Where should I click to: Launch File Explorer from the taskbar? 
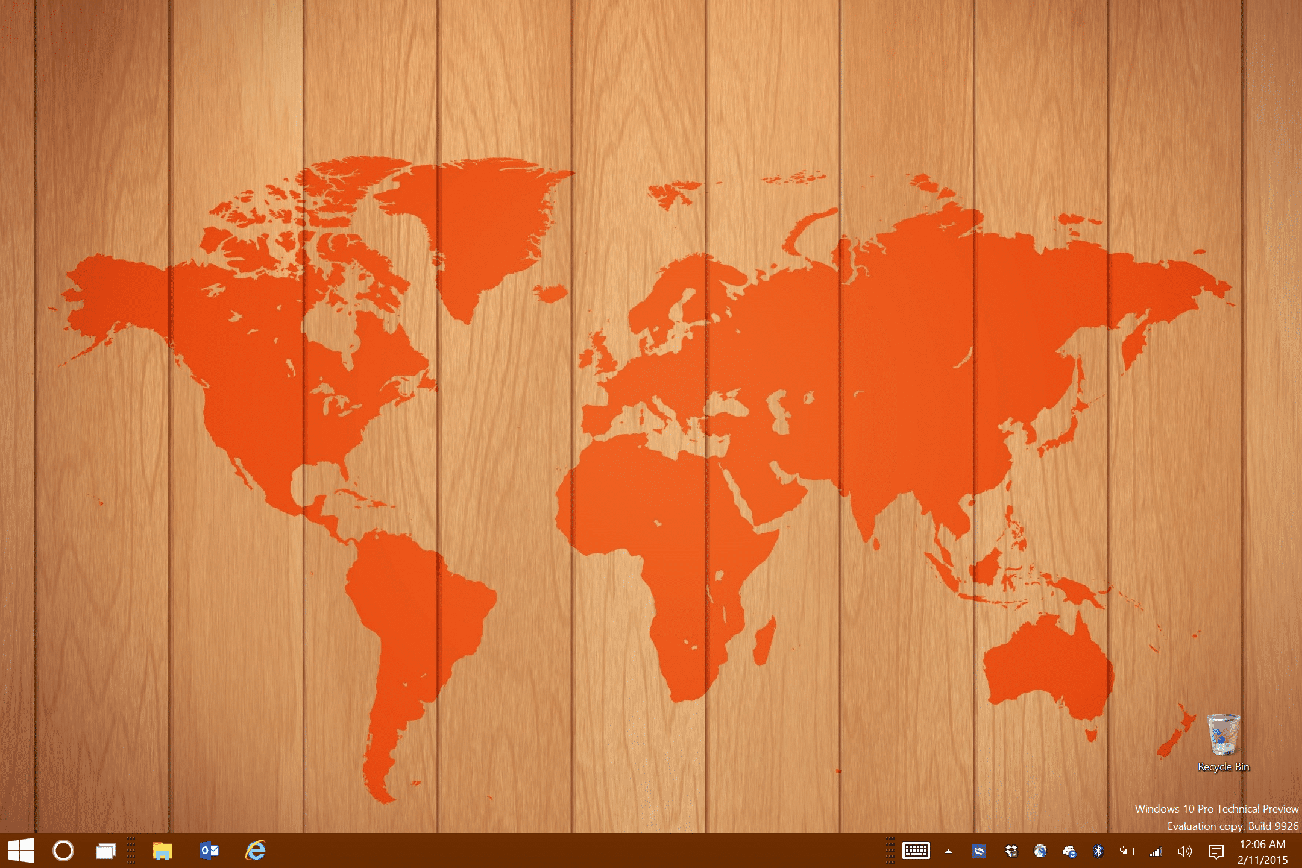[x=162, y=851]
